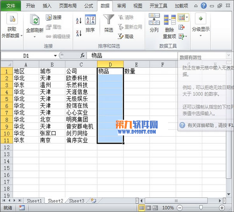Image resolution: width=234 pixels, height=212 pixels.
Task: Expand Get External Data dropdown
Action: tap(21, 36)
